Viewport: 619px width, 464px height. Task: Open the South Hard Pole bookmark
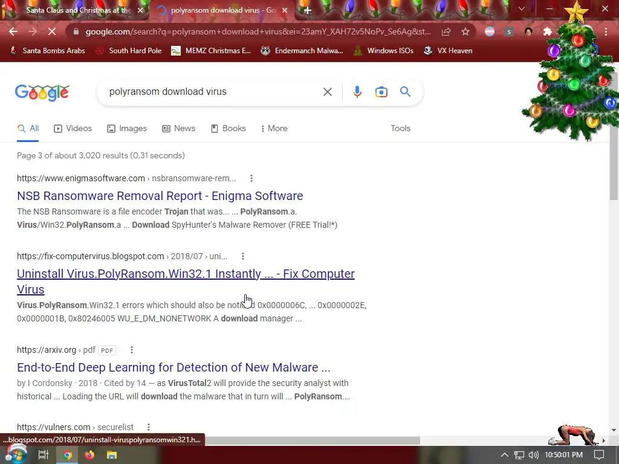129,51
